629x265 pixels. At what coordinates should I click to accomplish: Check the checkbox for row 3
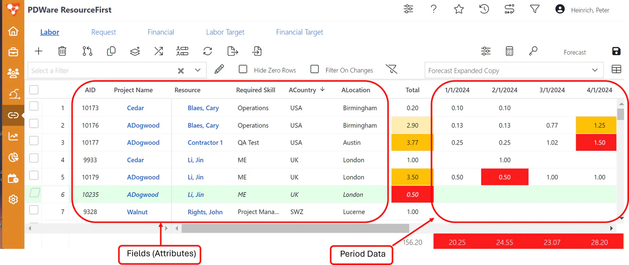coord(34,141)
